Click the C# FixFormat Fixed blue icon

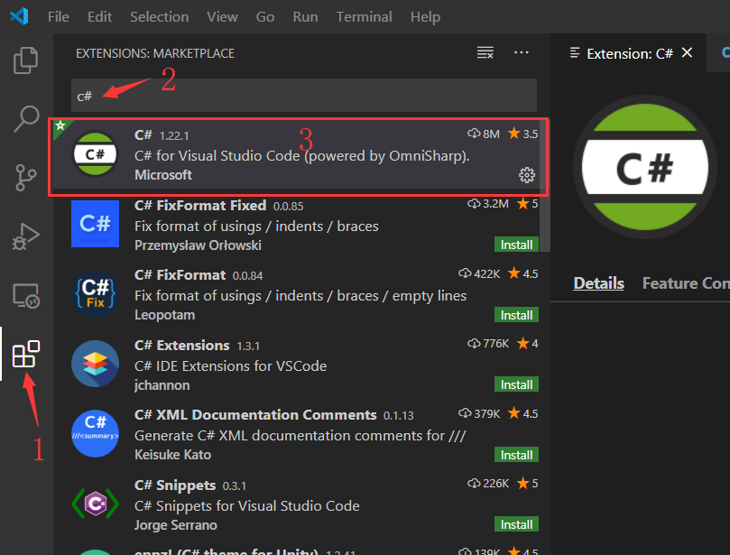95,224
